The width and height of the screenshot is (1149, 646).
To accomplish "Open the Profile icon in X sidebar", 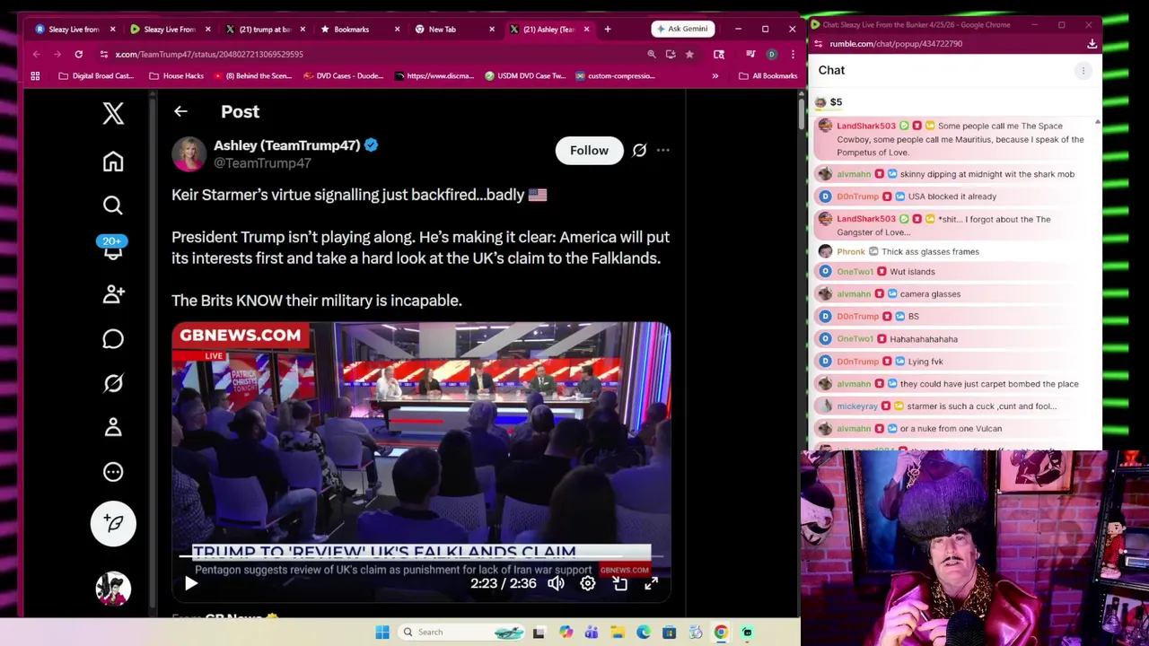I will (x=113, y=427).
